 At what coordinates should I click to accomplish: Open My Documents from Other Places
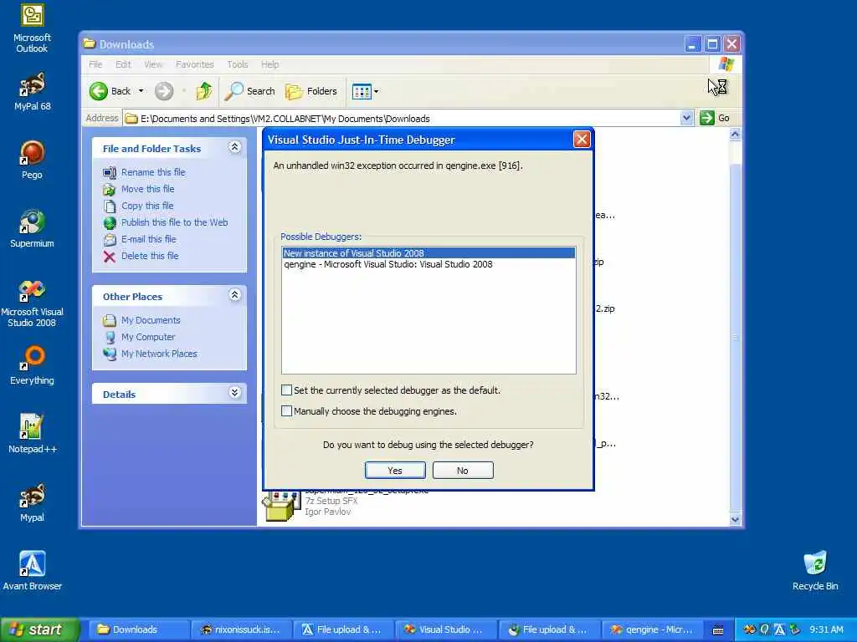[x=151, y=320]
